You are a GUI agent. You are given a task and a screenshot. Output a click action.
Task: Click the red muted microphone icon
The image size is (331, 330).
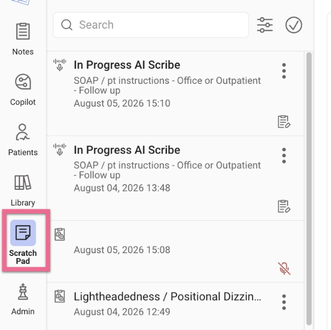(284, 268)
